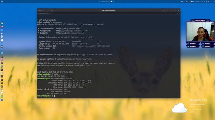
Task: Click the Twitter drivemeca label in the overlay
Action: click(x=207, y=44)
